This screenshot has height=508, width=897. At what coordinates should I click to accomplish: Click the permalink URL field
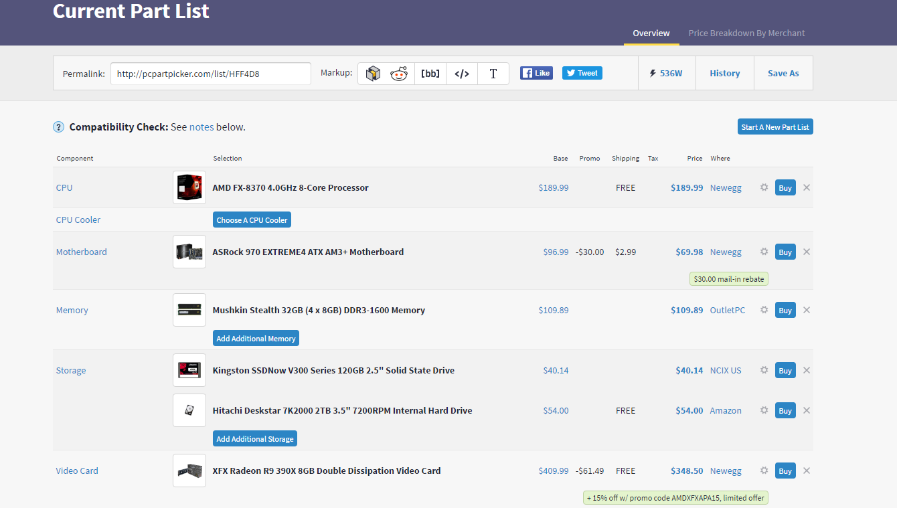tap(211, 74)
